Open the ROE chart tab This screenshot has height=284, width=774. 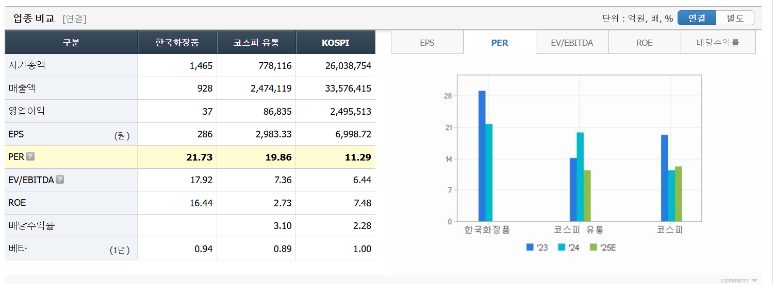click(645, 42)
